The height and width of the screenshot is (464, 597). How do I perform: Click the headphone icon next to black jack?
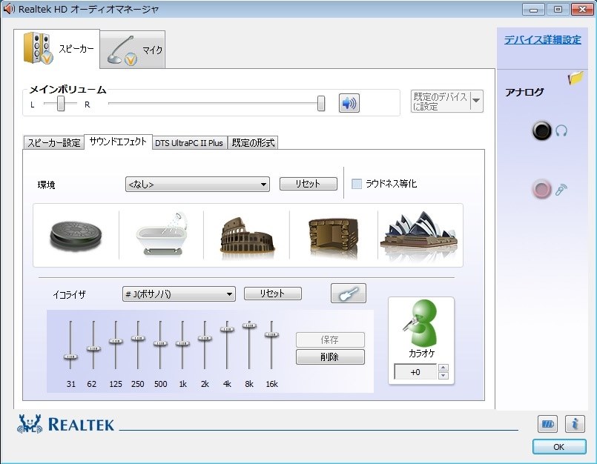click(x=561, y=131)
